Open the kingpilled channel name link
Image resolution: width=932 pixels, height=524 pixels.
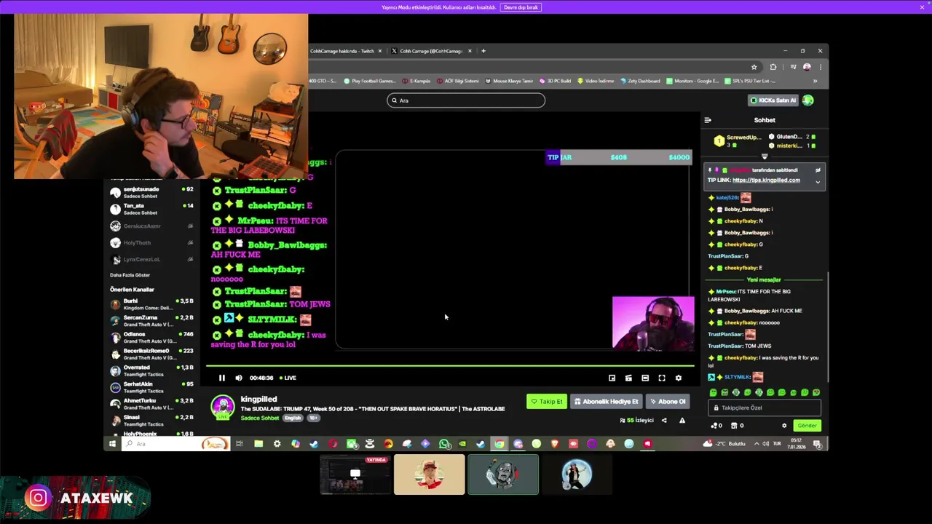pyautogui.click(x=258, y=399)
